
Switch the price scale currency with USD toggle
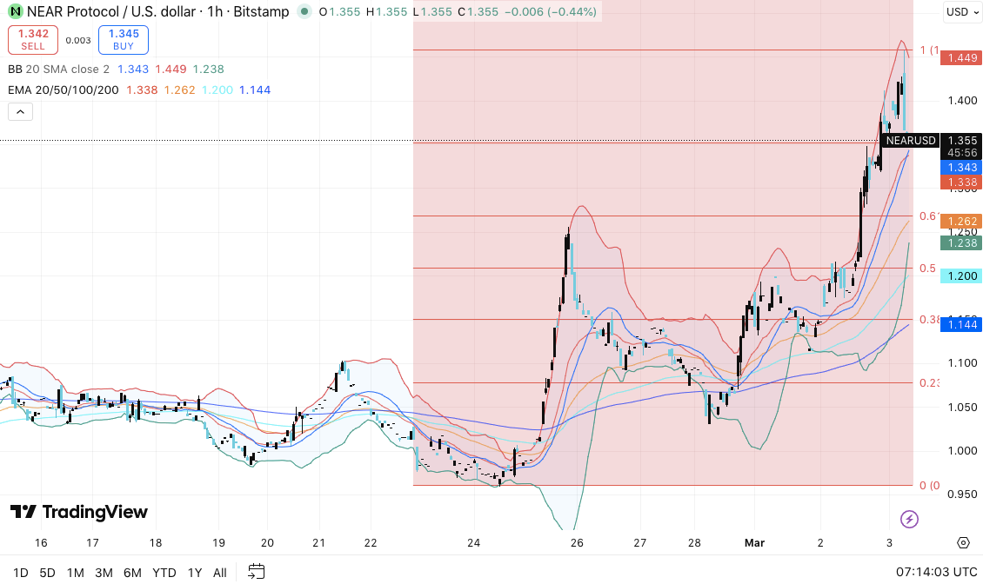[x=962, y=12]
